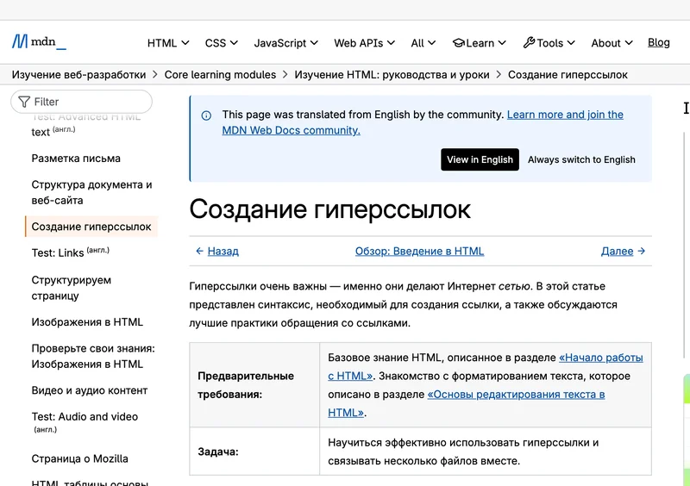The image size is (690, 486).
Task: Open sidebar item Структурируем страницу
Action: click(72, 288)
